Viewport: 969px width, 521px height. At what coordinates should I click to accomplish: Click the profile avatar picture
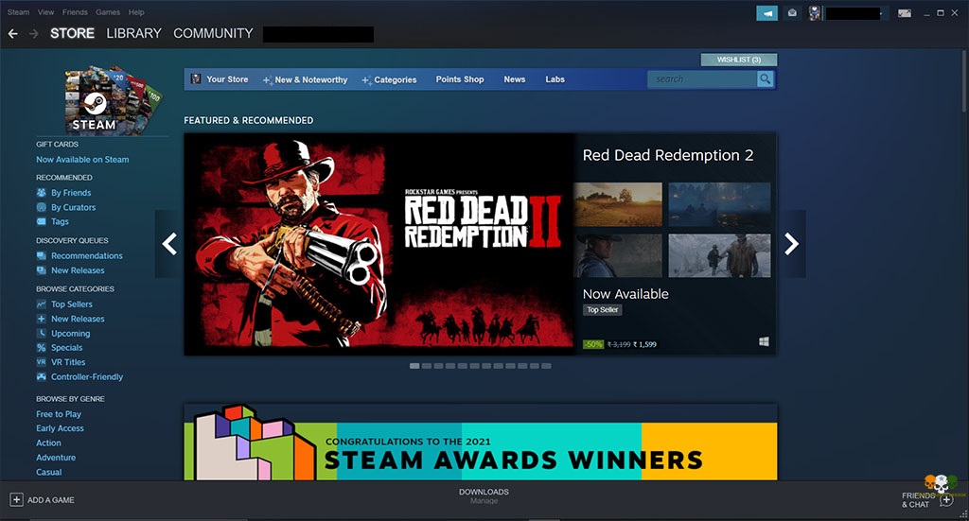815,13
